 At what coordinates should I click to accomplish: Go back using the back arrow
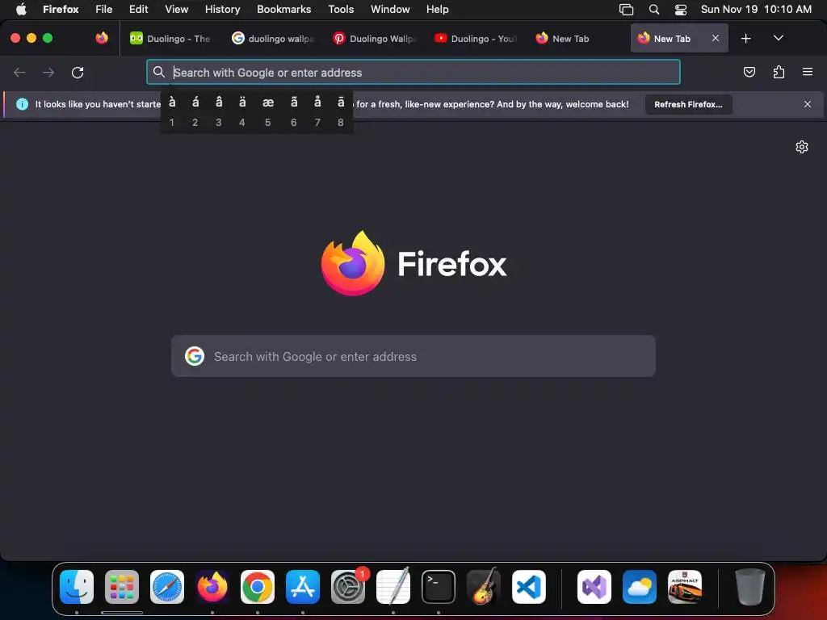[19, 72]
